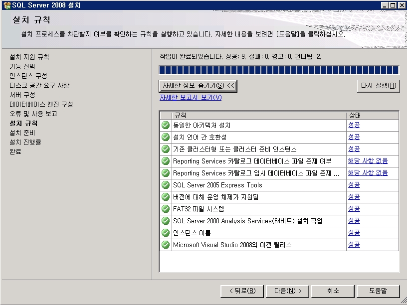Image resolution: width=407 pixels, height=305 pixels.
Task: Click rule text Microsoft Visual Studio 2008의 이전 릴리스
Action: 232,245
